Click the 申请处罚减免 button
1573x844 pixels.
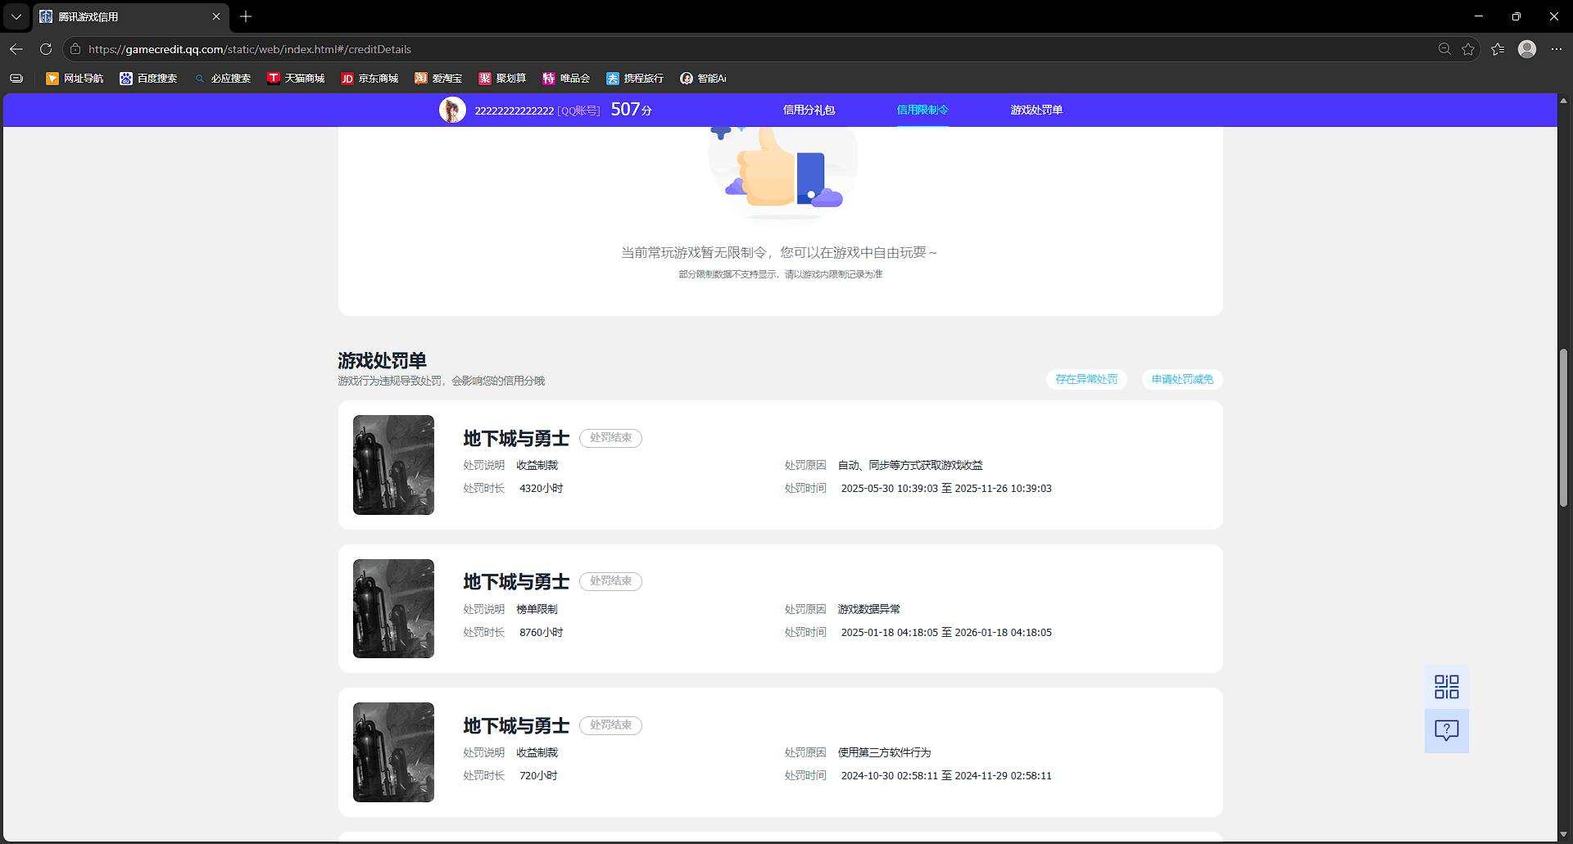click(x=1182, y=379)
